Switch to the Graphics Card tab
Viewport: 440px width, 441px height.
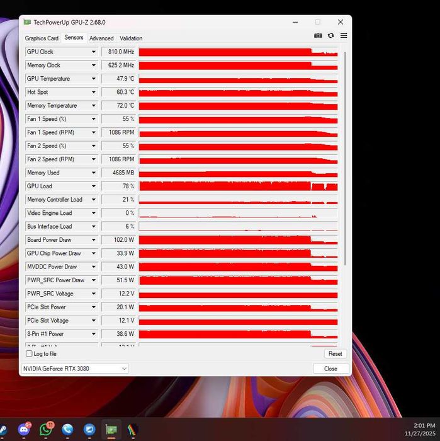coord(42,38)
